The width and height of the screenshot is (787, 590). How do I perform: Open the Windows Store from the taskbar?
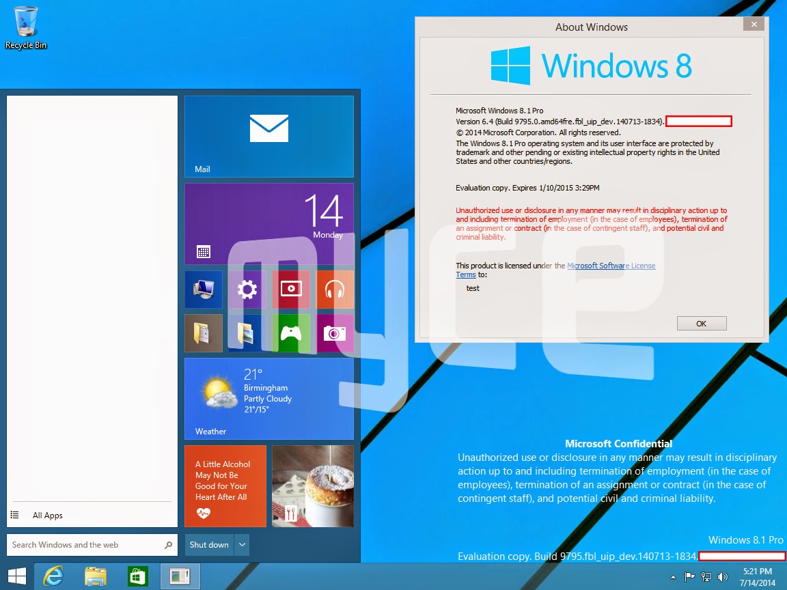137,576
